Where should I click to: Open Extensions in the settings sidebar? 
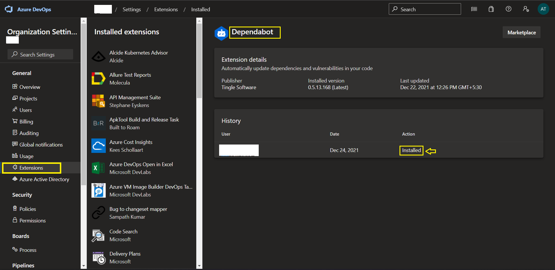click(x=31, y=168)
